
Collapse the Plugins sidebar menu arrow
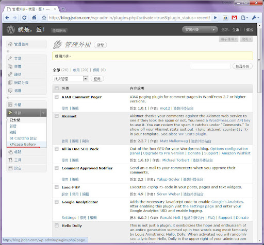(43, 113)
